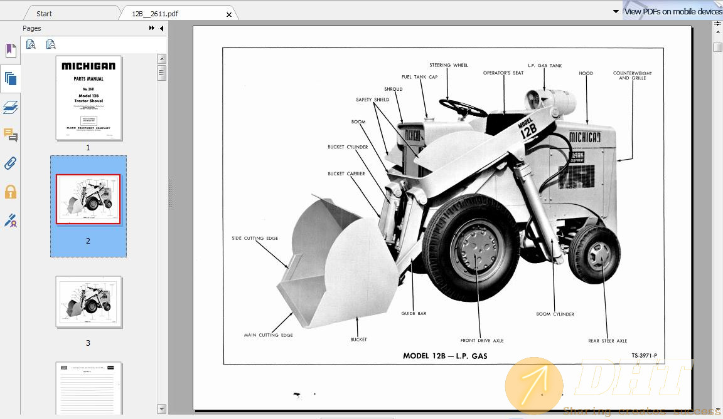The image size is (723, 419).
Task: Click the REAR STEER AXLE label
Action: [x=608, y=341]
